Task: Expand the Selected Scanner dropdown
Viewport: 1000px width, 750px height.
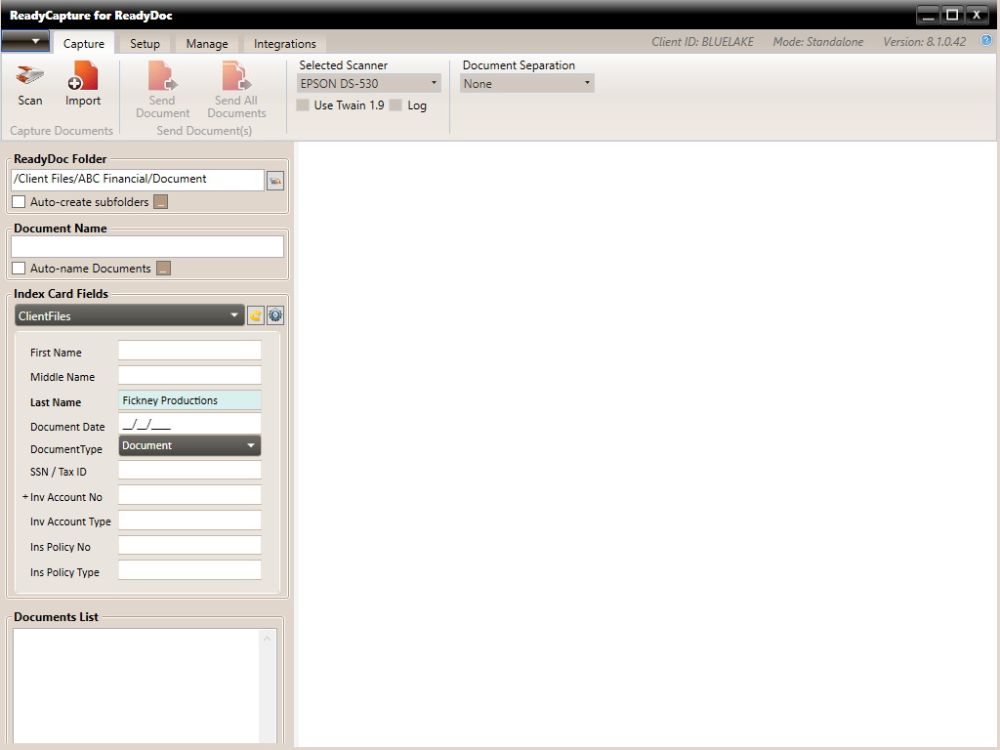Action: [368, 84]
